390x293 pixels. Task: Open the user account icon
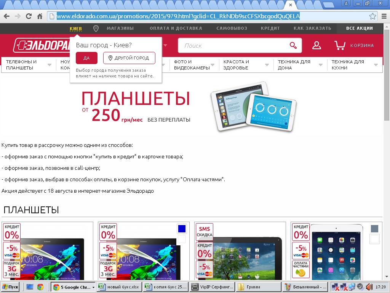(x=316, y=45)
